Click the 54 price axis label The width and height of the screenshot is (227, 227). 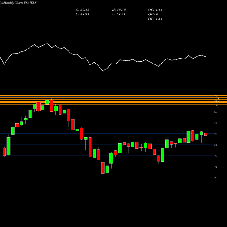216,145
